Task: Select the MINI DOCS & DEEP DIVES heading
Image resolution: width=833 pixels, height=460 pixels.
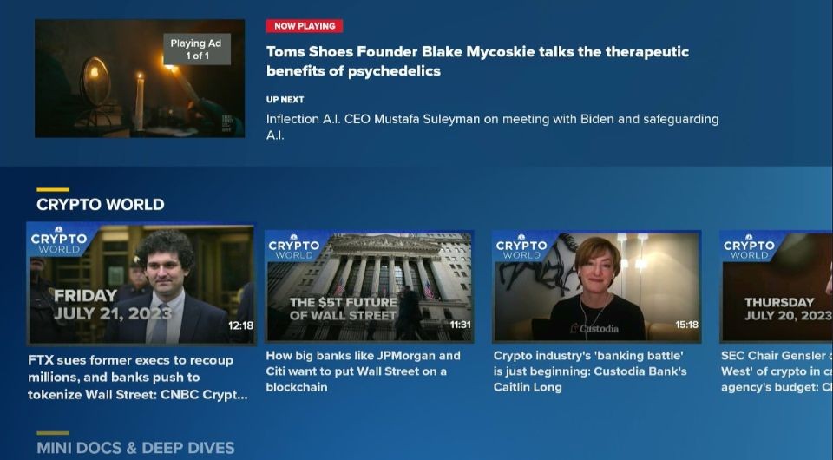Action: coord(135,448)
